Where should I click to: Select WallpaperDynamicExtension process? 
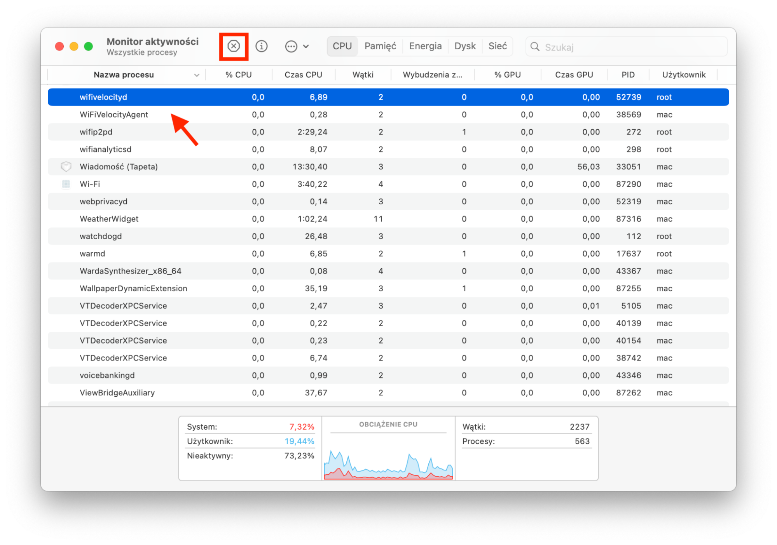click(x=388, y=289)
